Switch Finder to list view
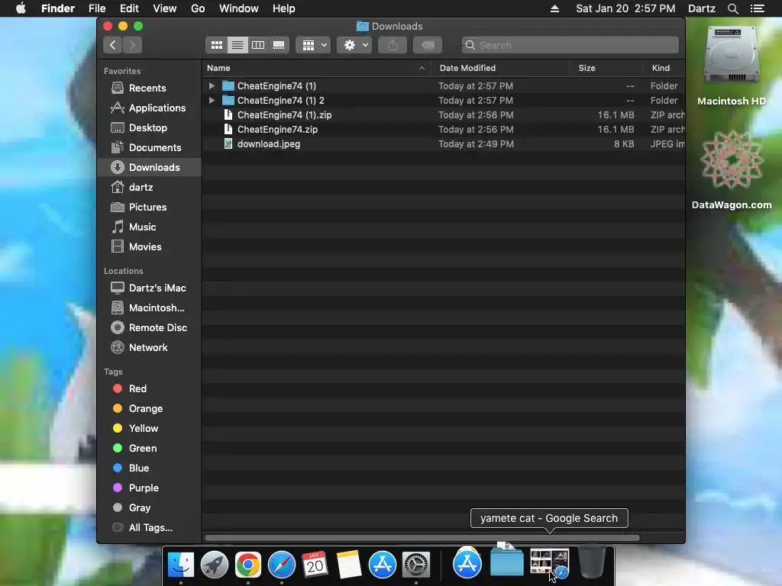 [238, 45]
